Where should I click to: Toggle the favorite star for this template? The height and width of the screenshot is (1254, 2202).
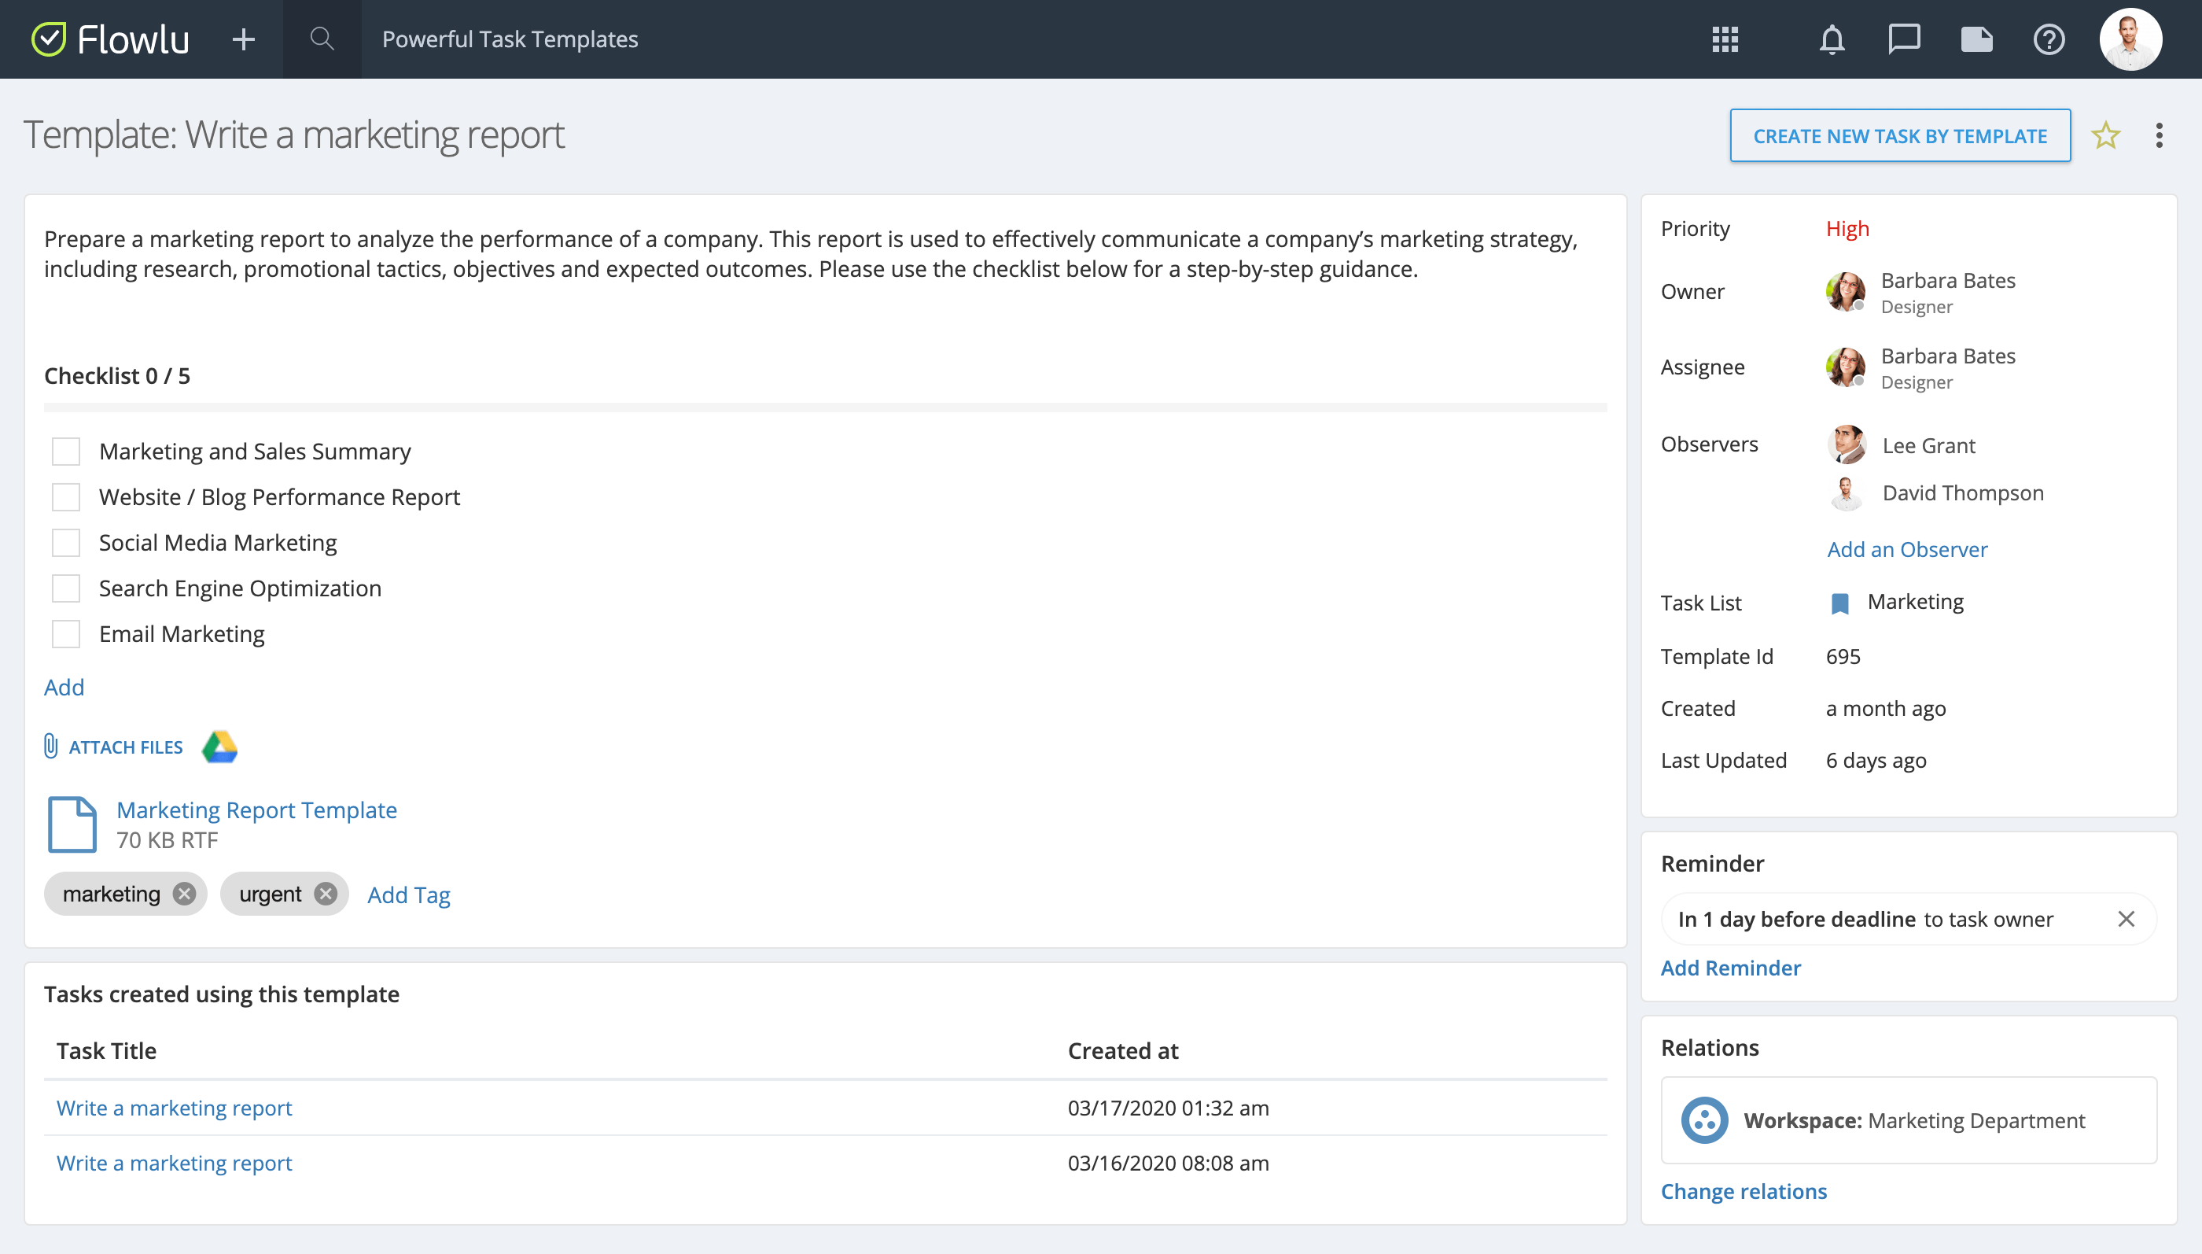2105,135
